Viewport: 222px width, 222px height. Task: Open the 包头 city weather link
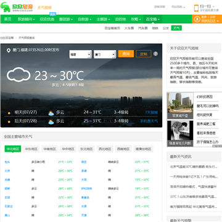pyautogui.click(x=7, y=162)
